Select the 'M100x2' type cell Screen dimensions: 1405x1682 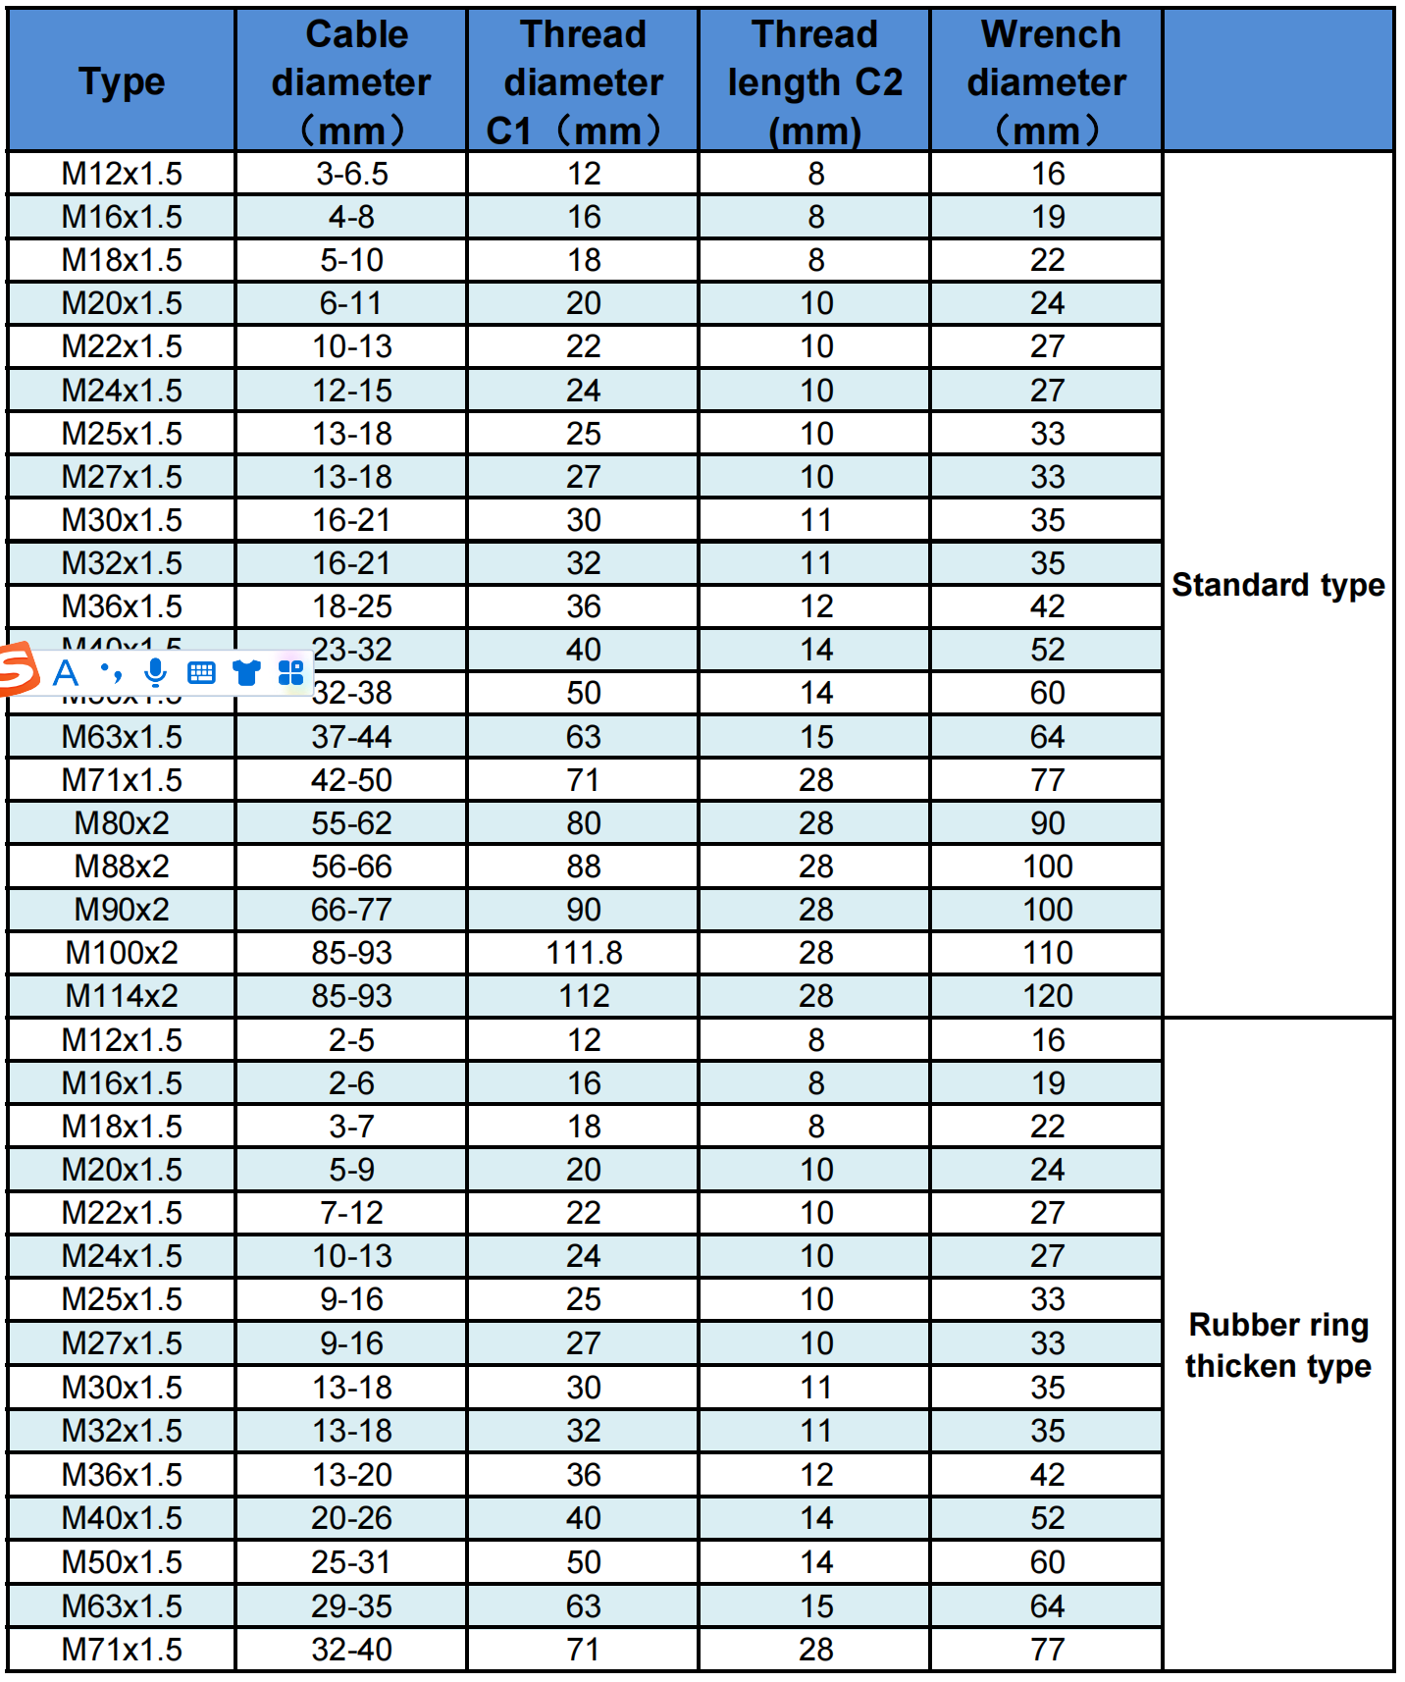(x=122, y=953)
